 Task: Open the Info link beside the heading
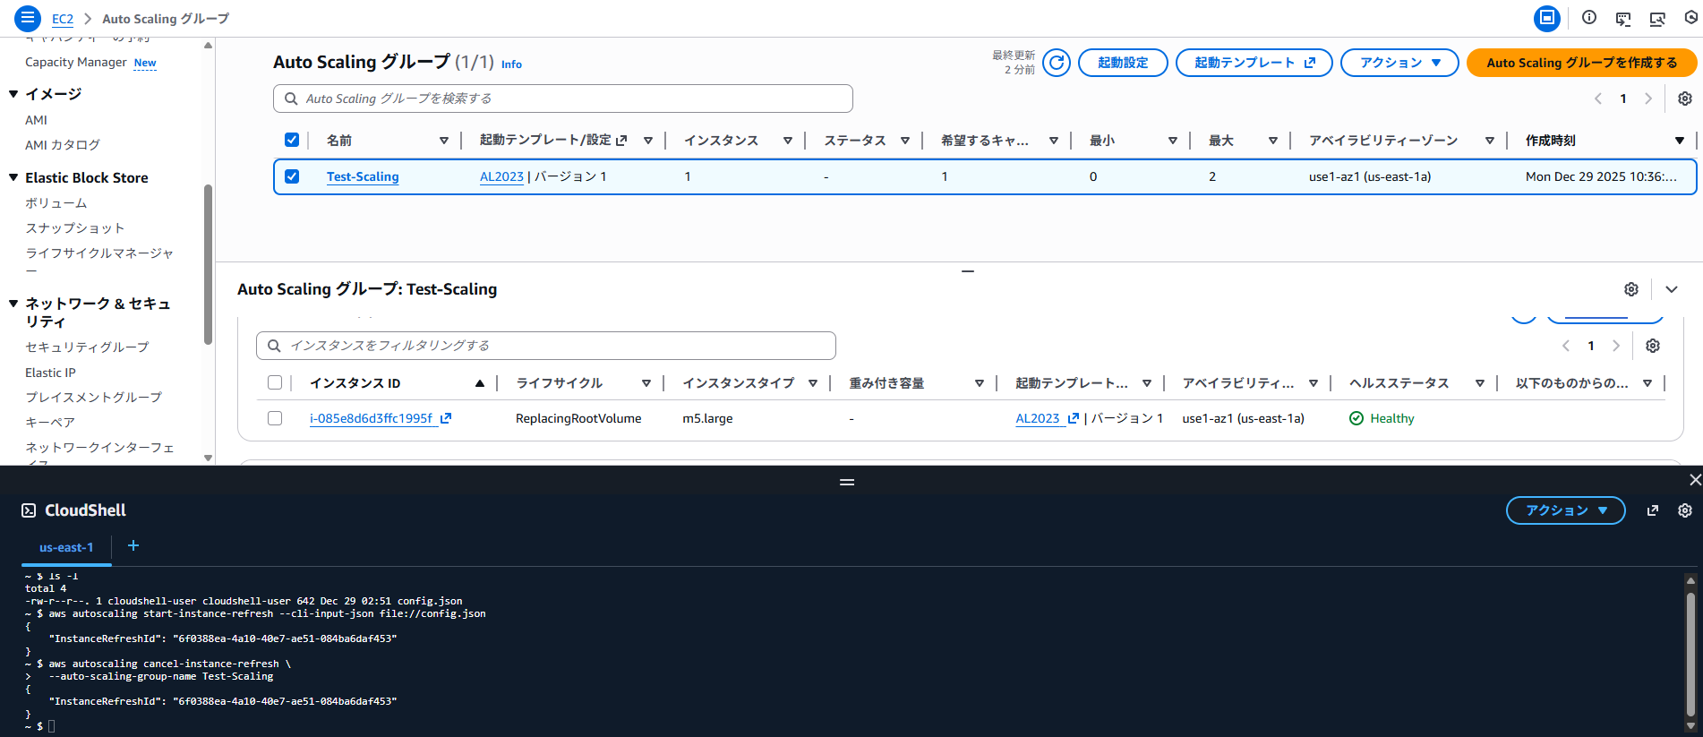click(511, 64)
